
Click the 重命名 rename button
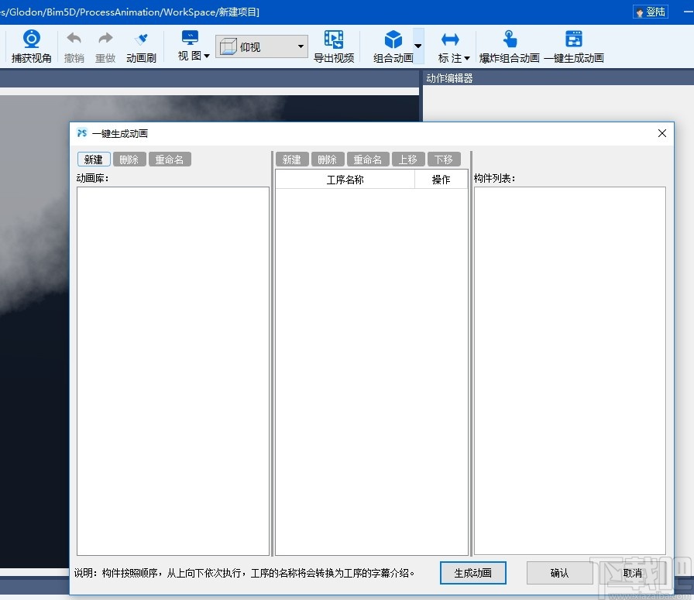tap(170, 159)
